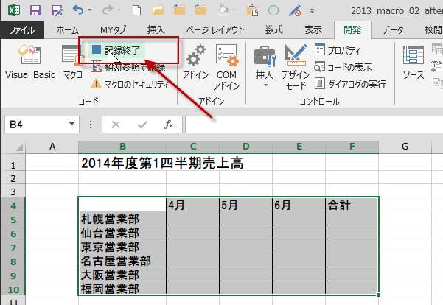Image resolution: width=443 pixels, height=305 pixels.
Task: Open the アドイン gears button
Action: (195, 62)
